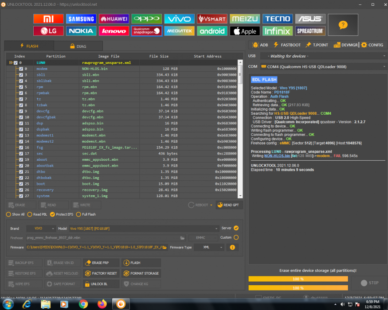Select the Meizu brand icon
388x310 pixels.
click(245, 19)
